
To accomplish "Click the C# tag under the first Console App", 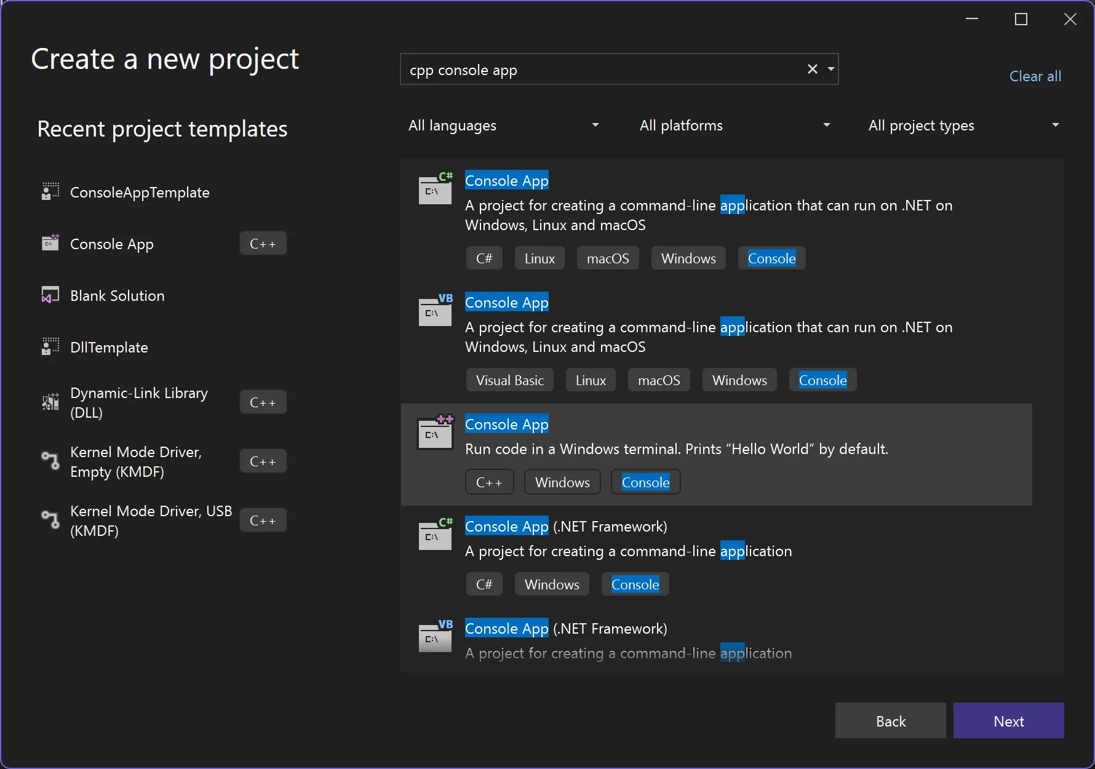I will point(484,258).
